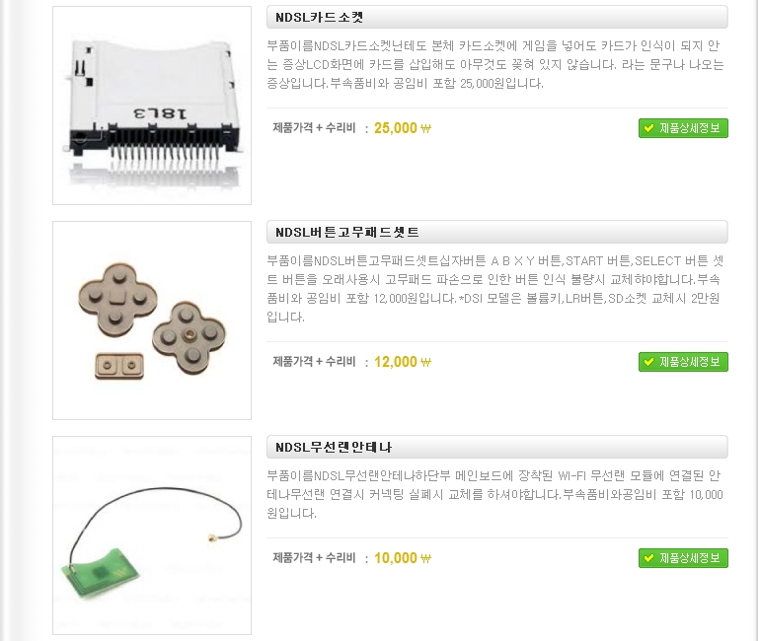Click the won symbol next to 12,000

click(425, 362)
